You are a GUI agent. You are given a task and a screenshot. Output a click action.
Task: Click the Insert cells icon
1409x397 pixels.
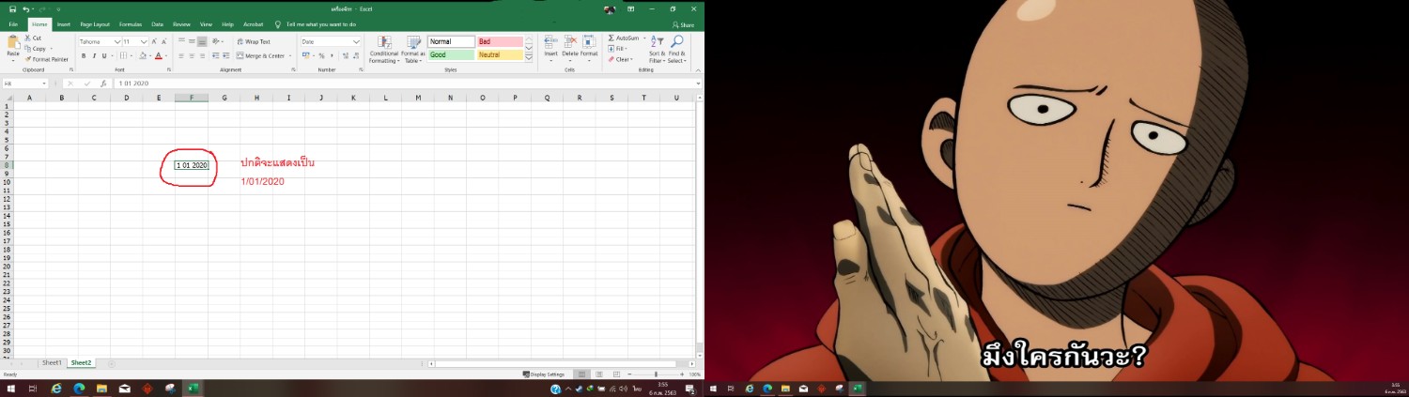pyautogui.click(x=551, y=41)
